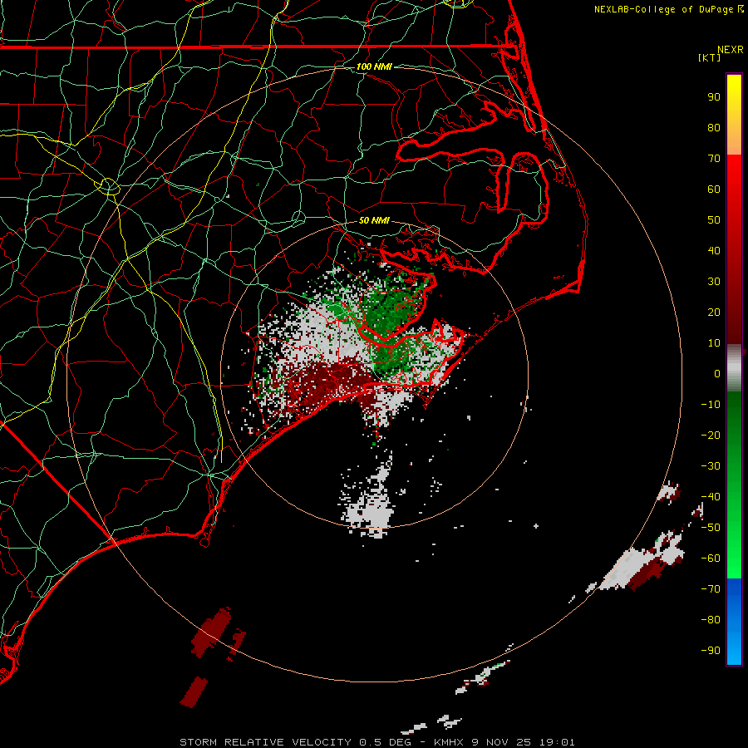Click the NEXR label above the color scale
The height and width of the screenshot is (748, 748).
[731, 50]
